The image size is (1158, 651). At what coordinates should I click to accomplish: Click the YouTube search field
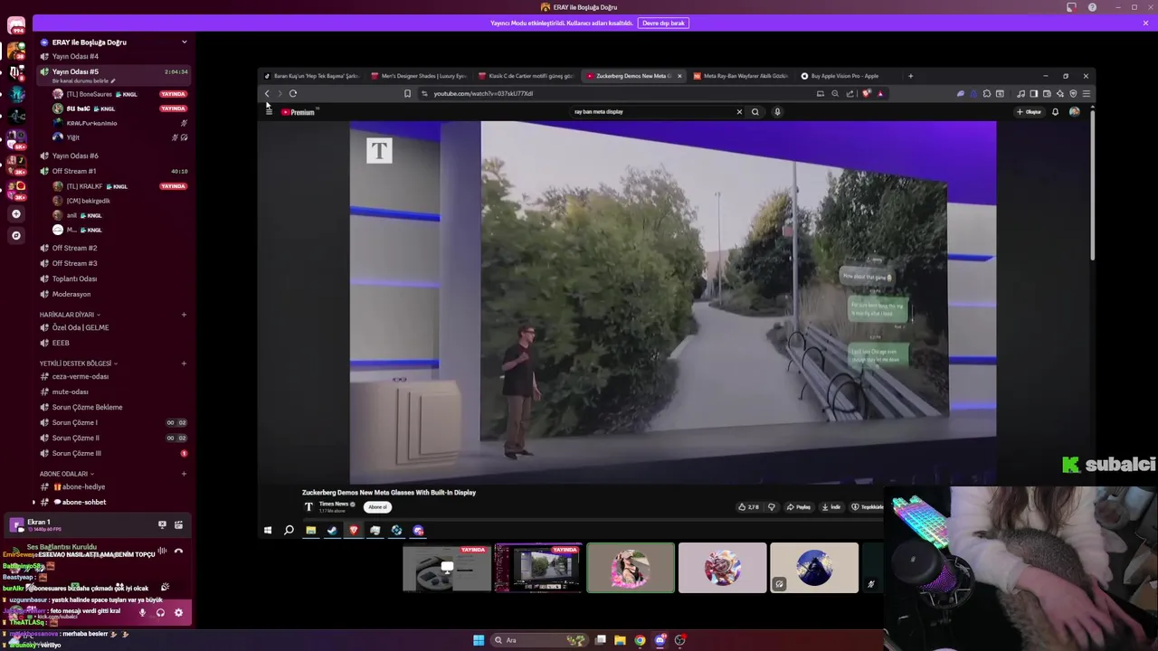651,112
